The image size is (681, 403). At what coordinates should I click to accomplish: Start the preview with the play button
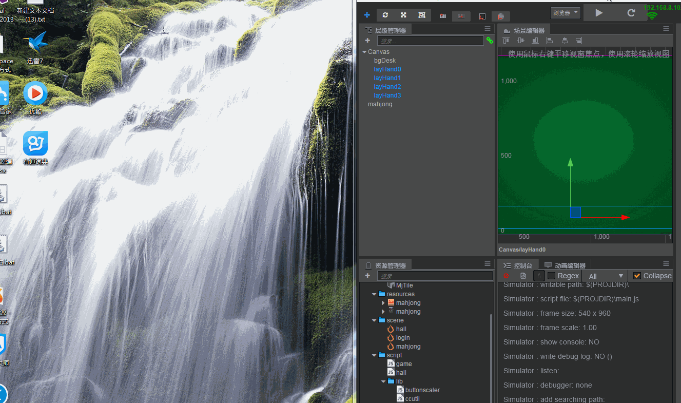click(x=598, y=13)
